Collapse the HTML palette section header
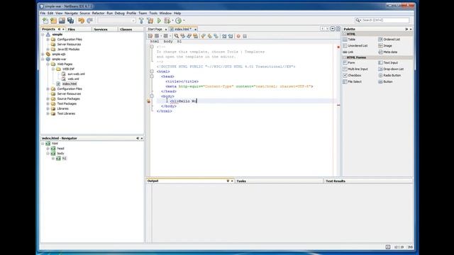Screen dimensions: 454x255 (x=345, y=34)
